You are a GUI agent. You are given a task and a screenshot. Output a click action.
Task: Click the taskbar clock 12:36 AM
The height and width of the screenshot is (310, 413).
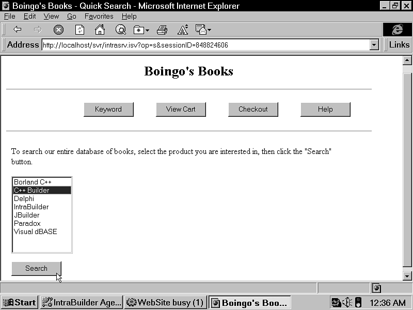pyautogui.click(x=388, y=303)
